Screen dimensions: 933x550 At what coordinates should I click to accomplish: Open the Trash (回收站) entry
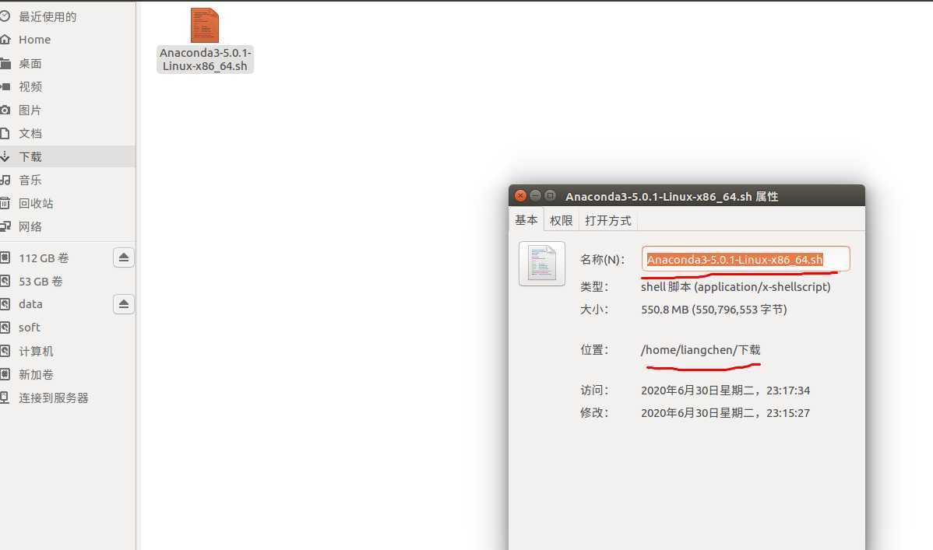(x=67, y=203)
